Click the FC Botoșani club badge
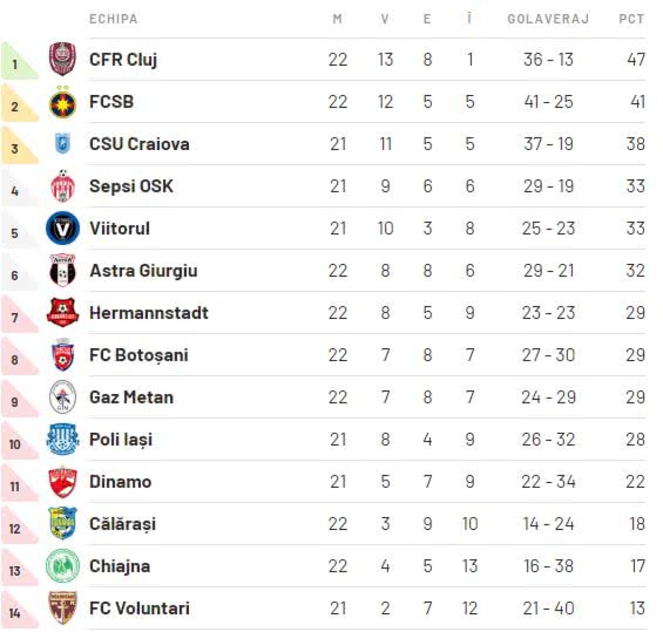The width and height of the screenshot is (663, 632). 62,355
